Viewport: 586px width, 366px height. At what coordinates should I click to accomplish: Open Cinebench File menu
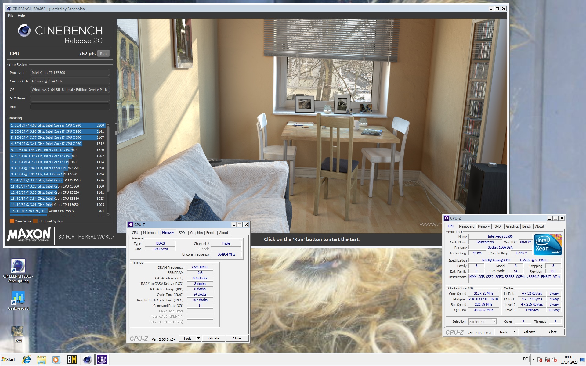[x=11, y=16]
